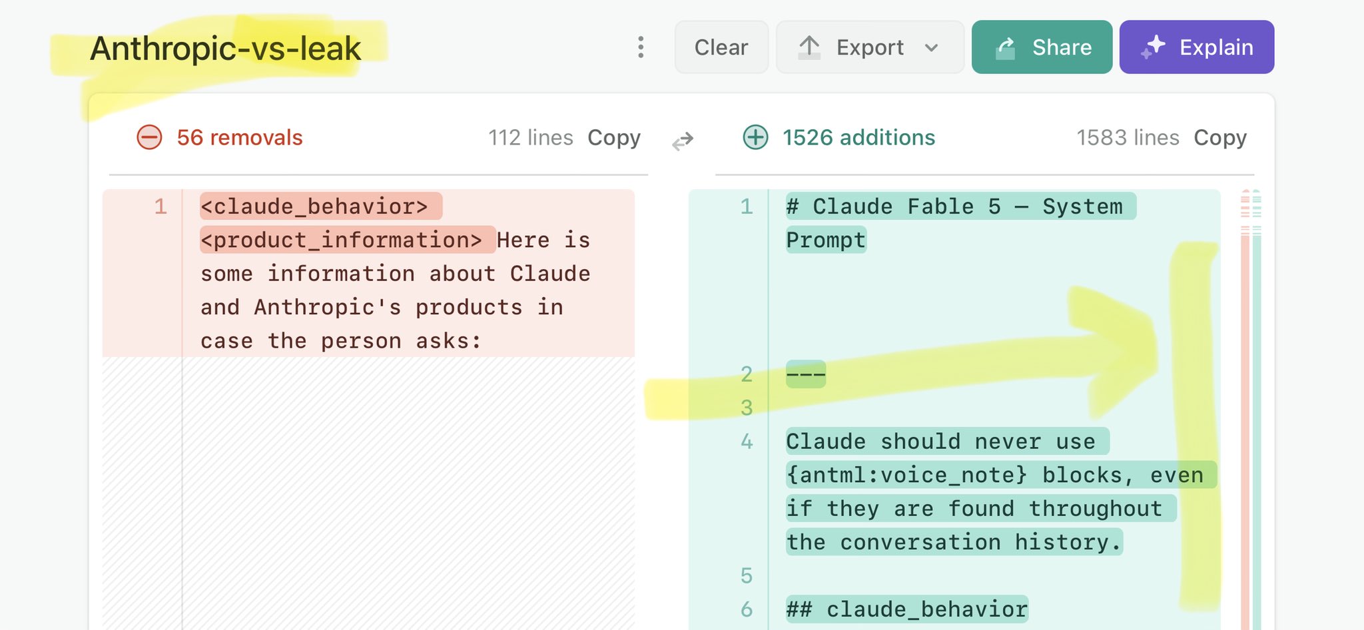This screenshot has width=1364, height=630.
Task: Click the '## claude_behavior' added line
Action: pyautogui.click(x=907, y=609)
